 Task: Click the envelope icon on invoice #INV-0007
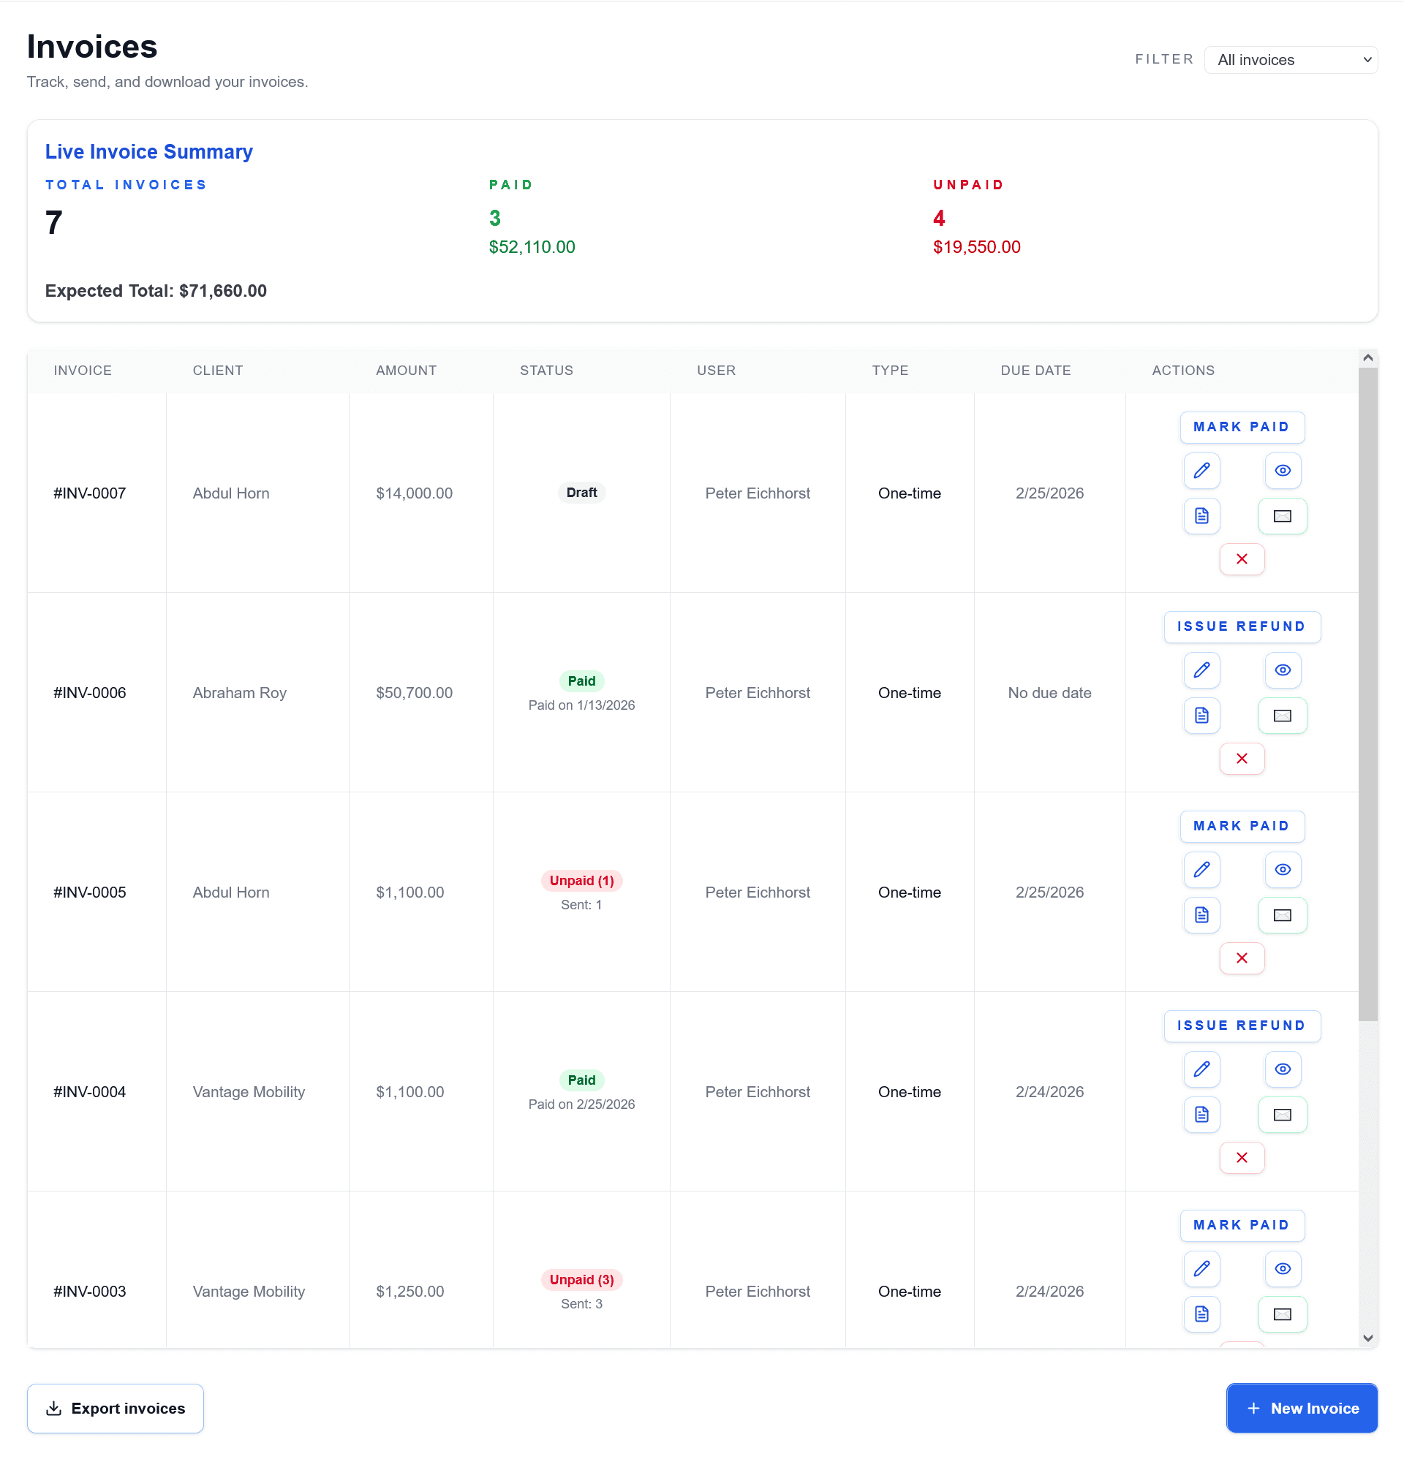[x=1283, y=516]
